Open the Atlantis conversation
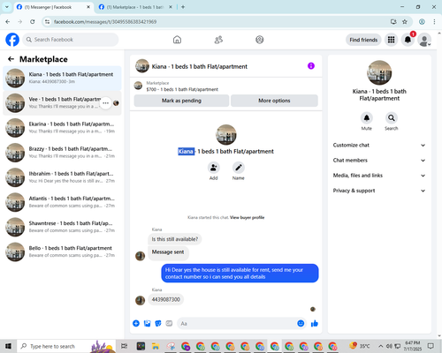Image resolution: width=442 pixels, height=353 pixels. [62, 202]
